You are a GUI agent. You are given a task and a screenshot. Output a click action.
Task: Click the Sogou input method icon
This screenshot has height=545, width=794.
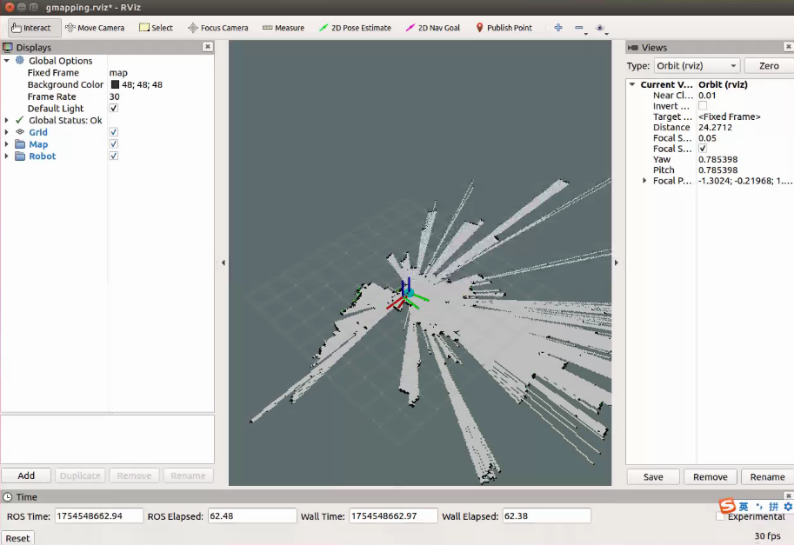click(x=727, y=506)
